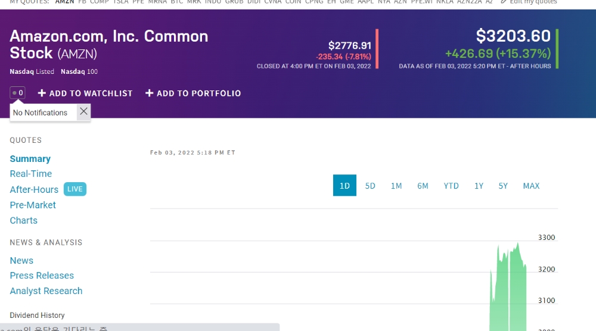The height and width of the screenshot is (331, 596).
Task: Open the Pre-Market link
Action: 33,205
